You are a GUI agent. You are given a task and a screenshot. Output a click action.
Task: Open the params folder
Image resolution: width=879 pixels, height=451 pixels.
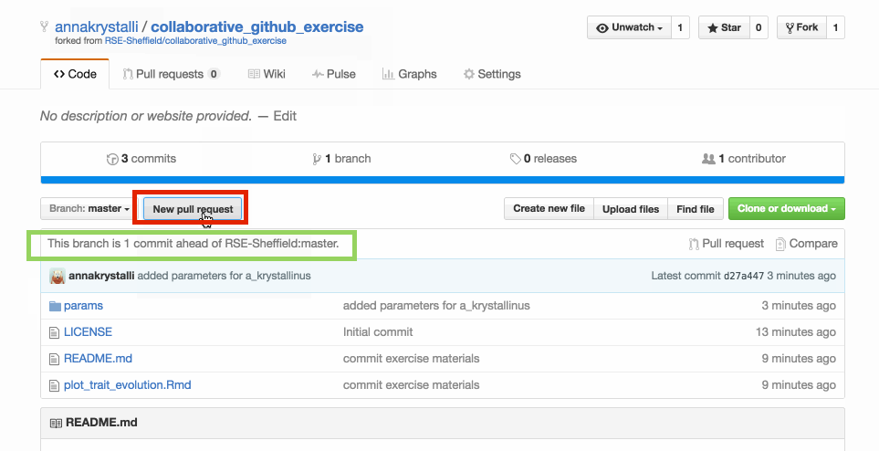[84, 306]
